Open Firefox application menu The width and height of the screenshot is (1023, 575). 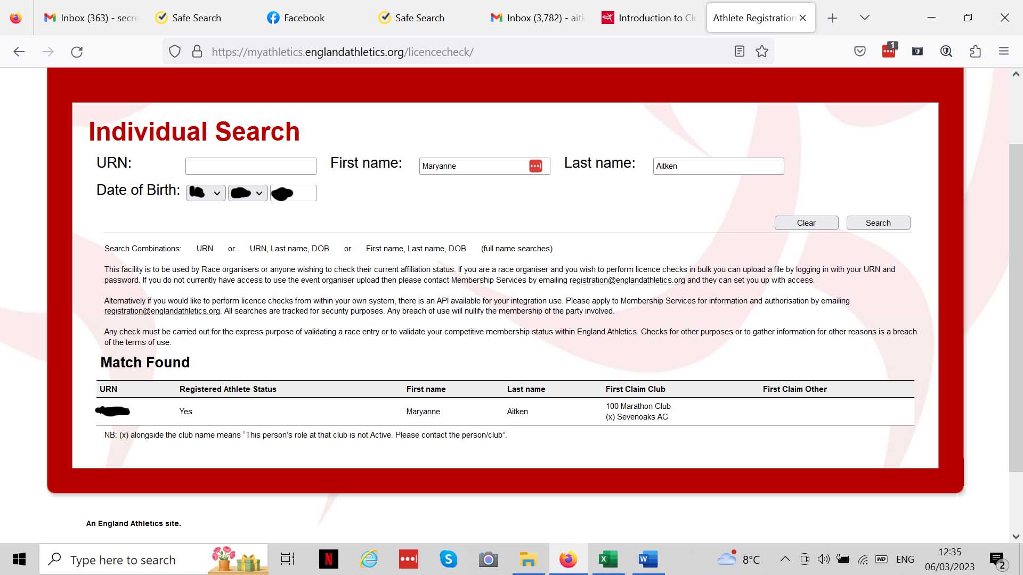point(1004,52)
